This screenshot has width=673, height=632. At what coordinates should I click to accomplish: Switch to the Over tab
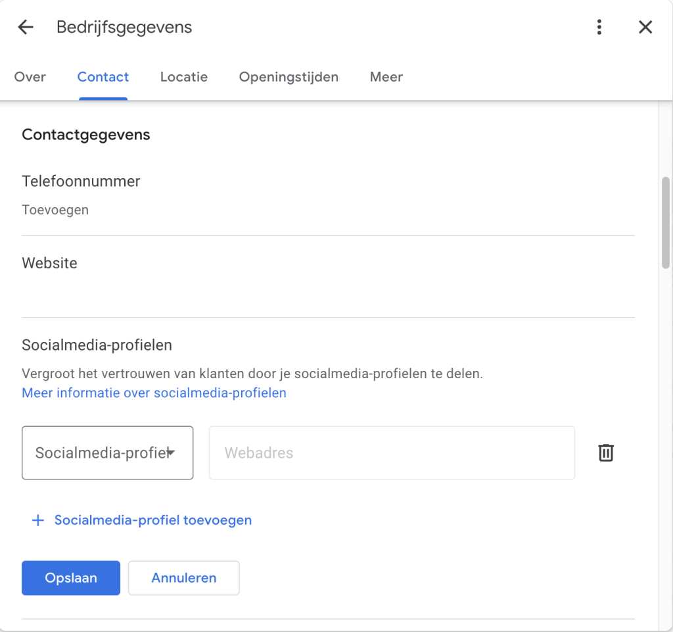pyautogui.click(x=30, y=77)
